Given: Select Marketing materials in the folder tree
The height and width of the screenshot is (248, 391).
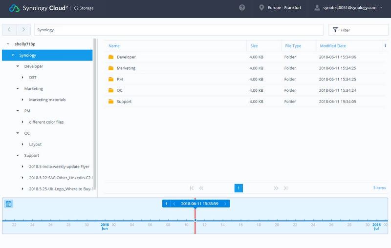Looking at the screenshot, I should [x=47, y=100].
